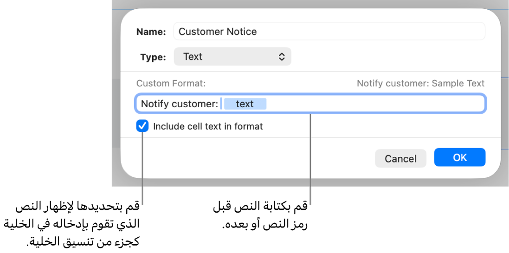The width and height of the screenshot is (509, 253).
Task: Click the Name field containing Customer Notice
Action: coord(329,32)
